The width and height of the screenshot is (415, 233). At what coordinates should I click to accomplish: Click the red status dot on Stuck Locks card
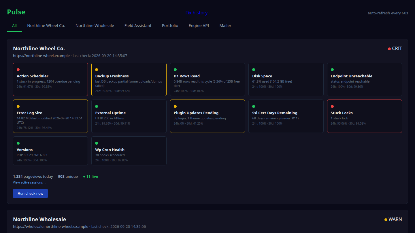coord(332,106)
